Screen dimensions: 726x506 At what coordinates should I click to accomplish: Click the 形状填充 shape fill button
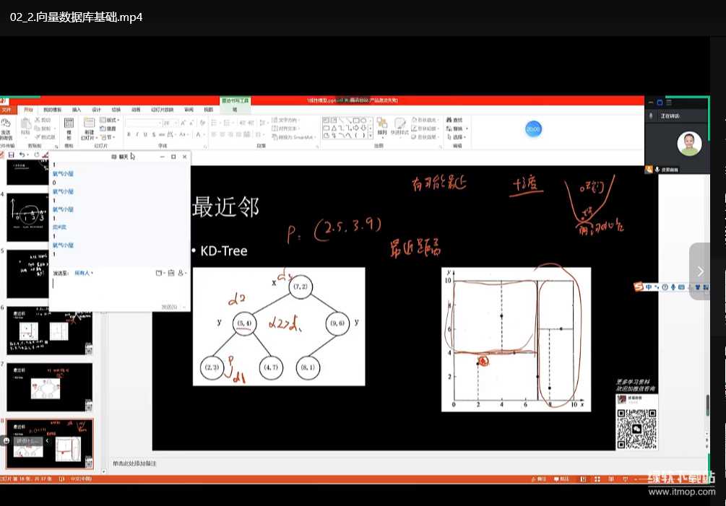pyautogui.click(x=423, y=120)
